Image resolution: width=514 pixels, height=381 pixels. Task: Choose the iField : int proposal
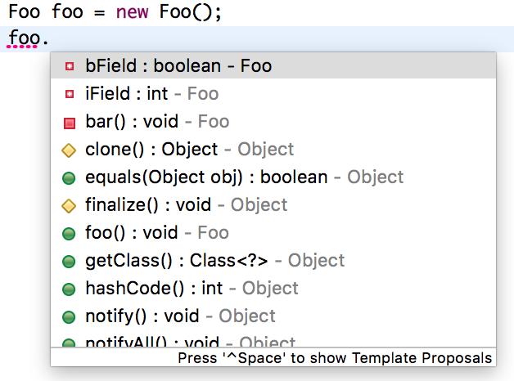pos(151,94)
